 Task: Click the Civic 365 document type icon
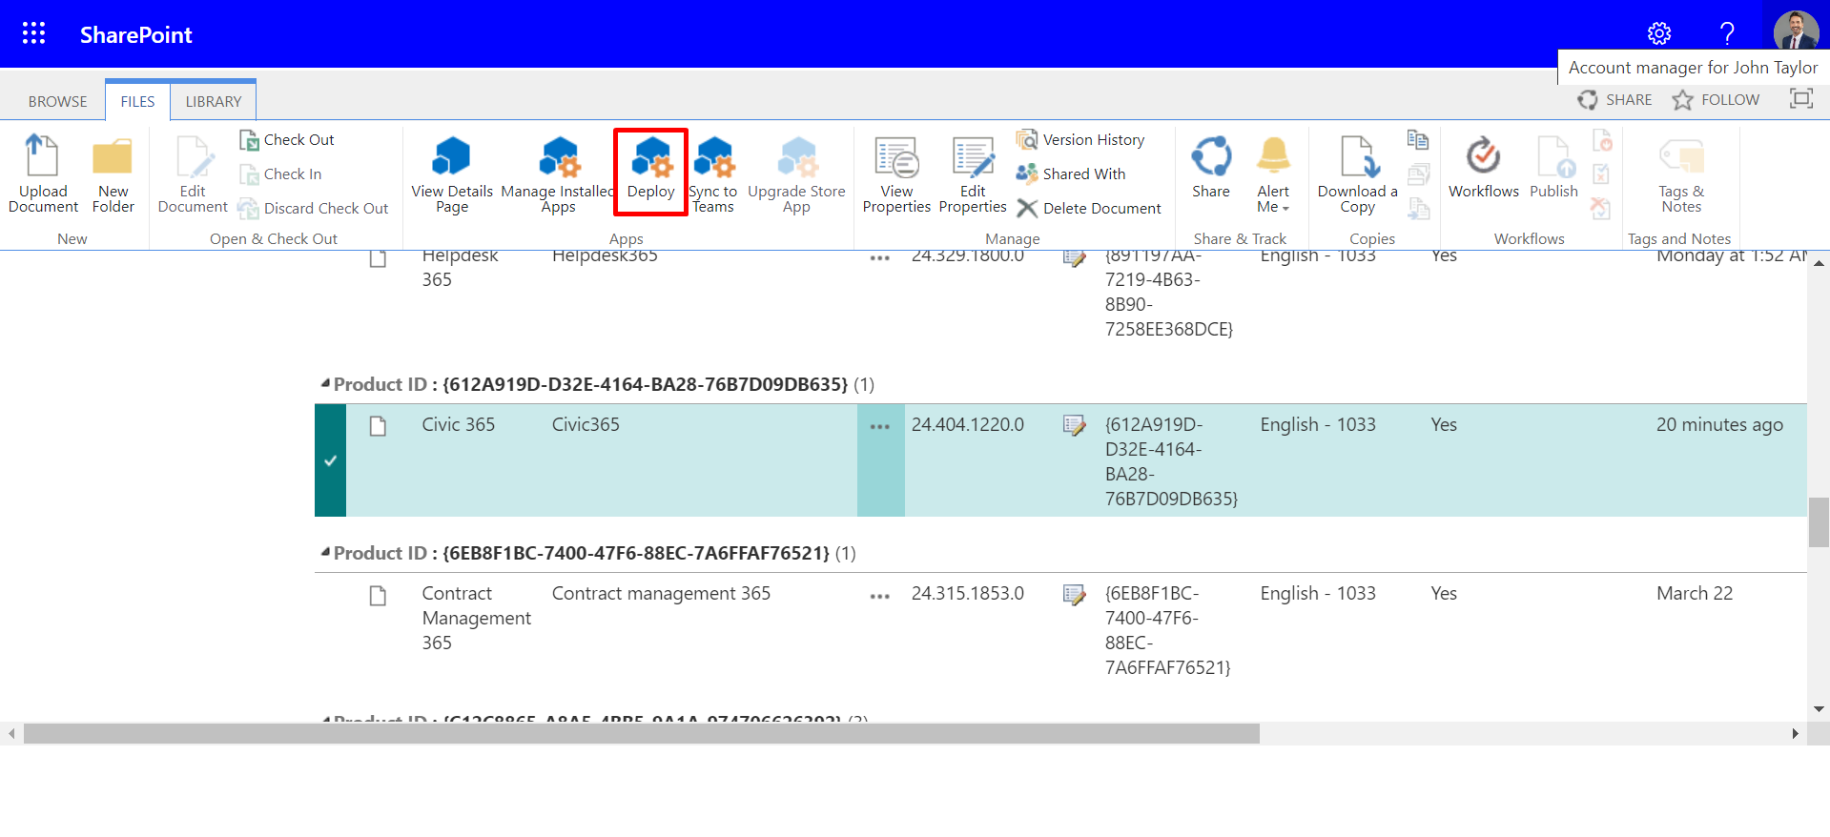[378, 426]
